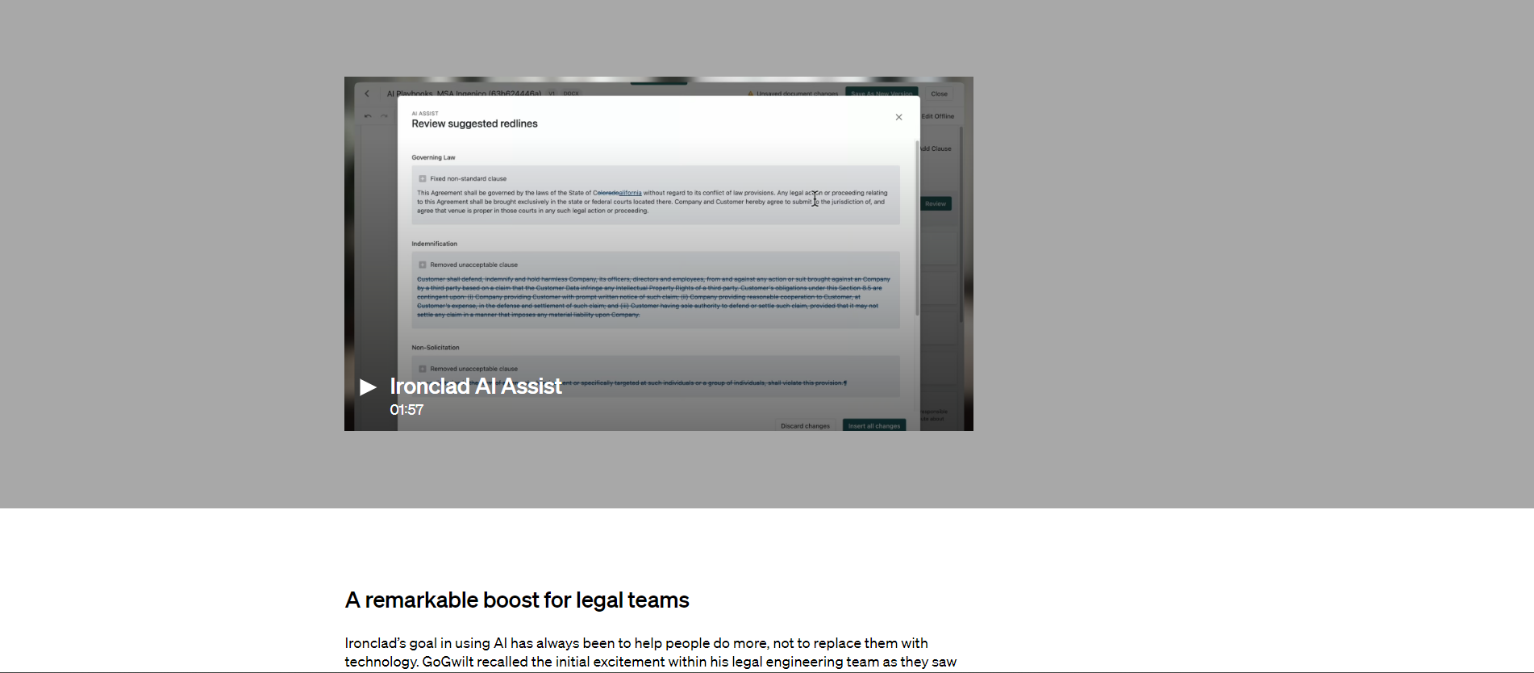Click the dialog scrollbar in the video preview

pos(917,228)
